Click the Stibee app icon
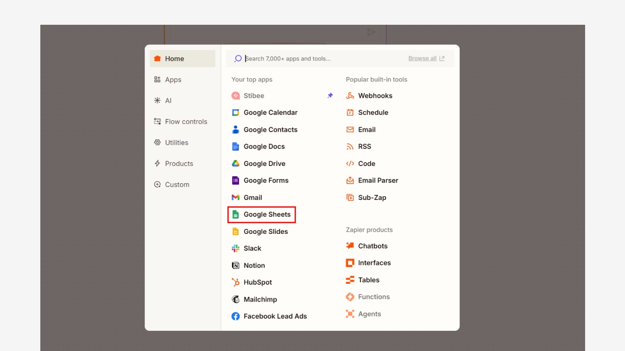The width and height of the screenshot is (625, 351). coord(236,96)
